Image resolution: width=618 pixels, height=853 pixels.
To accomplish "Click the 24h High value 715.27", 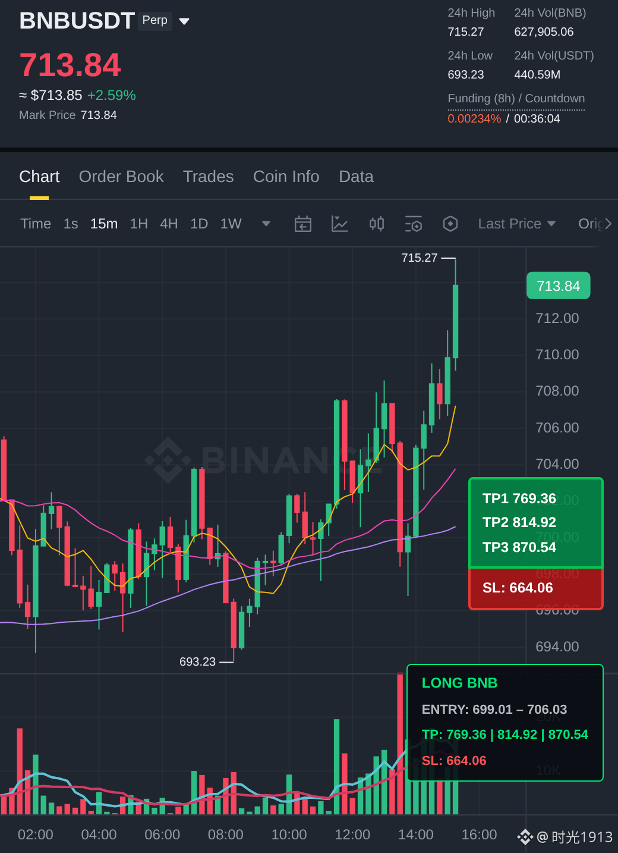I will coord(466,32).
